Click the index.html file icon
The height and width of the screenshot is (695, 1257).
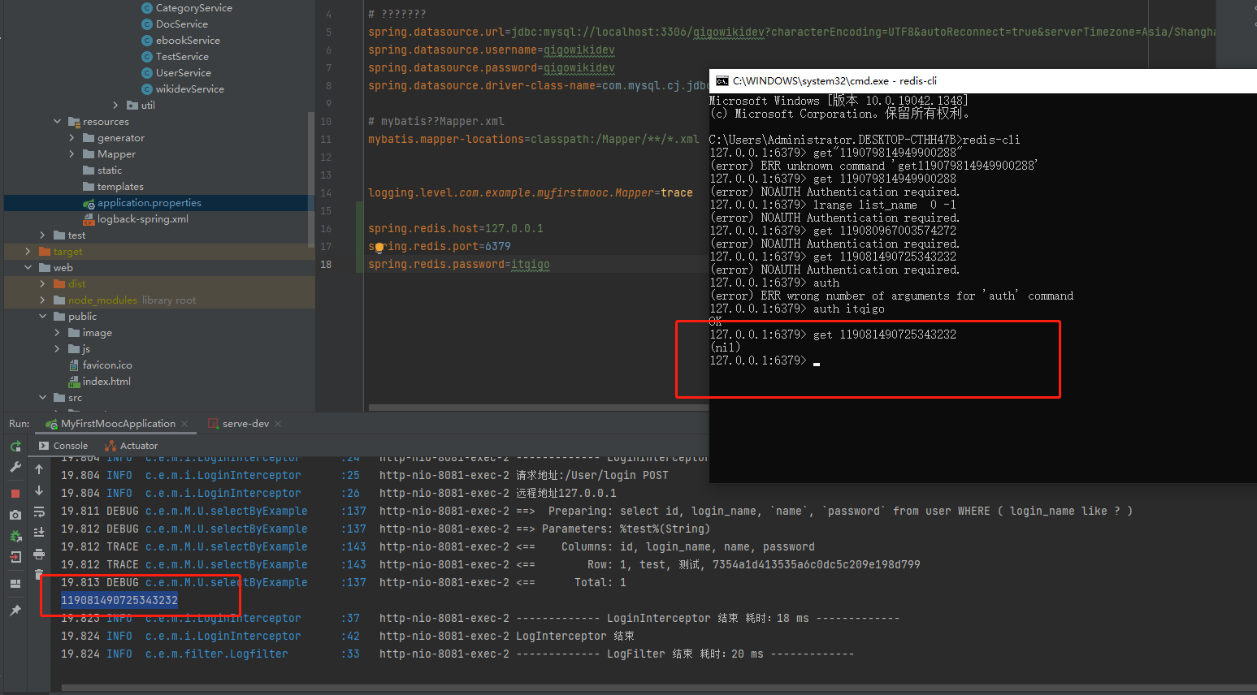pos(75,382)
